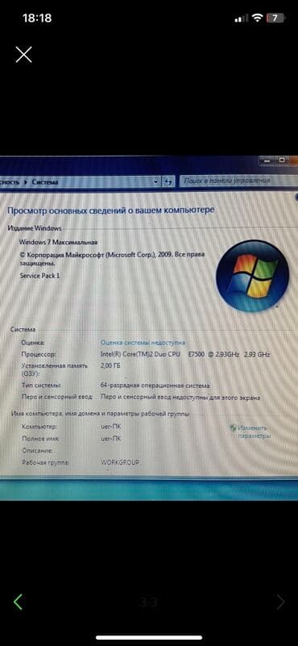Open the address bar history dropdown arrow
Screen dimensions: 298x646
point(156,181)
